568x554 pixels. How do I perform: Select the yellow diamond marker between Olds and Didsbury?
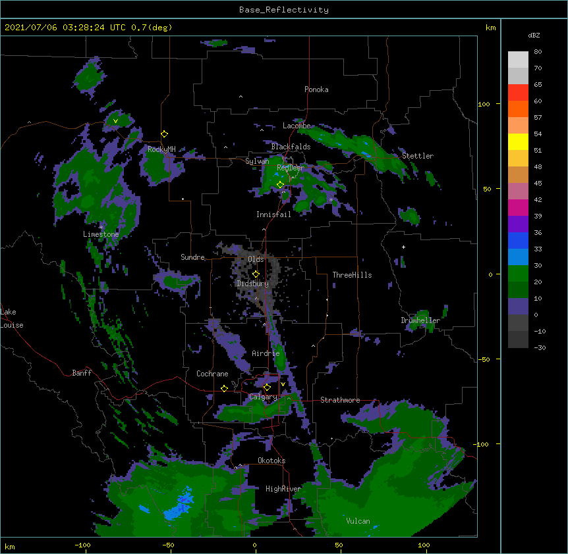(x=256, y=274)
